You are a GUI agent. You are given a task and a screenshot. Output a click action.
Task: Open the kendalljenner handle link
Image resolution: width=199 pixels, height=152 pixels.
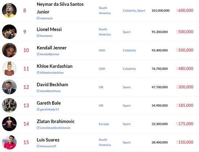(x=50, y=54)
